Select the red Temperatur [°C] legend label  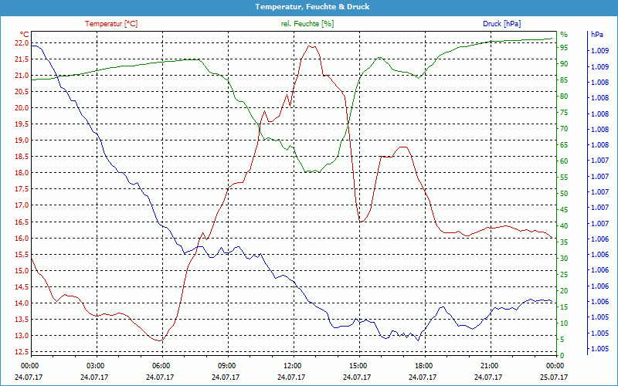coord(111,24)
